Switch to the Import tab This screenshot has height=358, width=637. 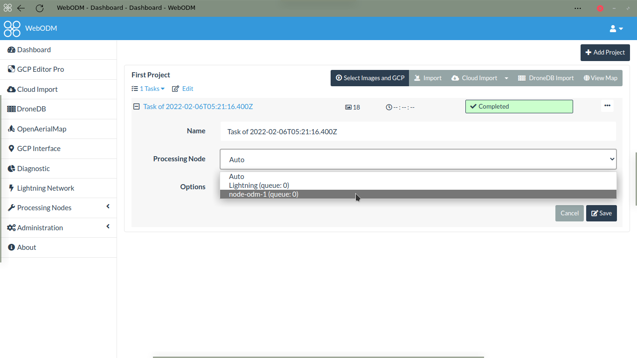click(x=428, y=78)
